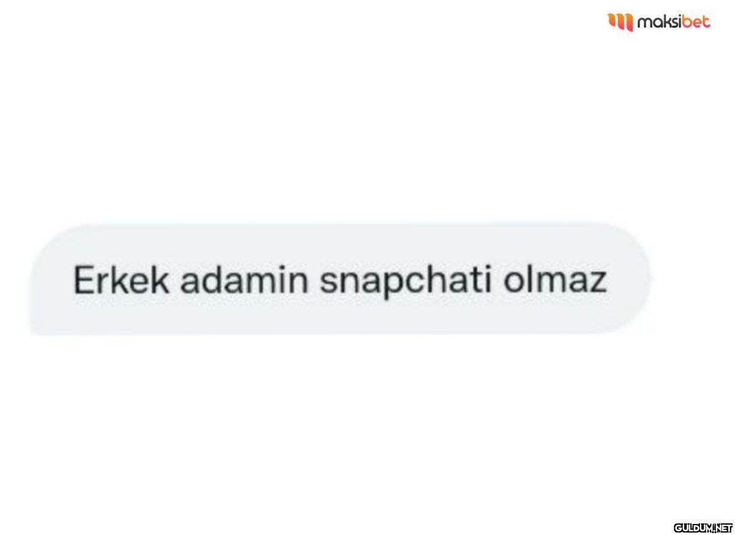This screenshot has height=535, width=735.
Task: Click the word "olmaz" in the message
Action: point(555,280)
